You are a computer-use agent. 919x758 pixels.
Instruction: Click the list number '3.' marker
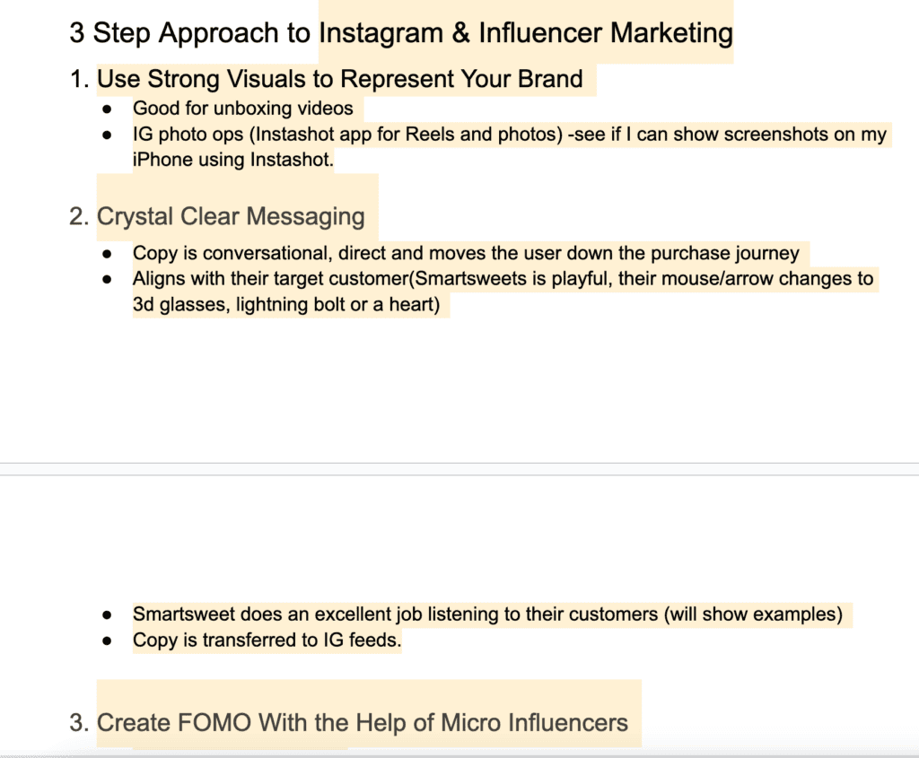point(79,722)
